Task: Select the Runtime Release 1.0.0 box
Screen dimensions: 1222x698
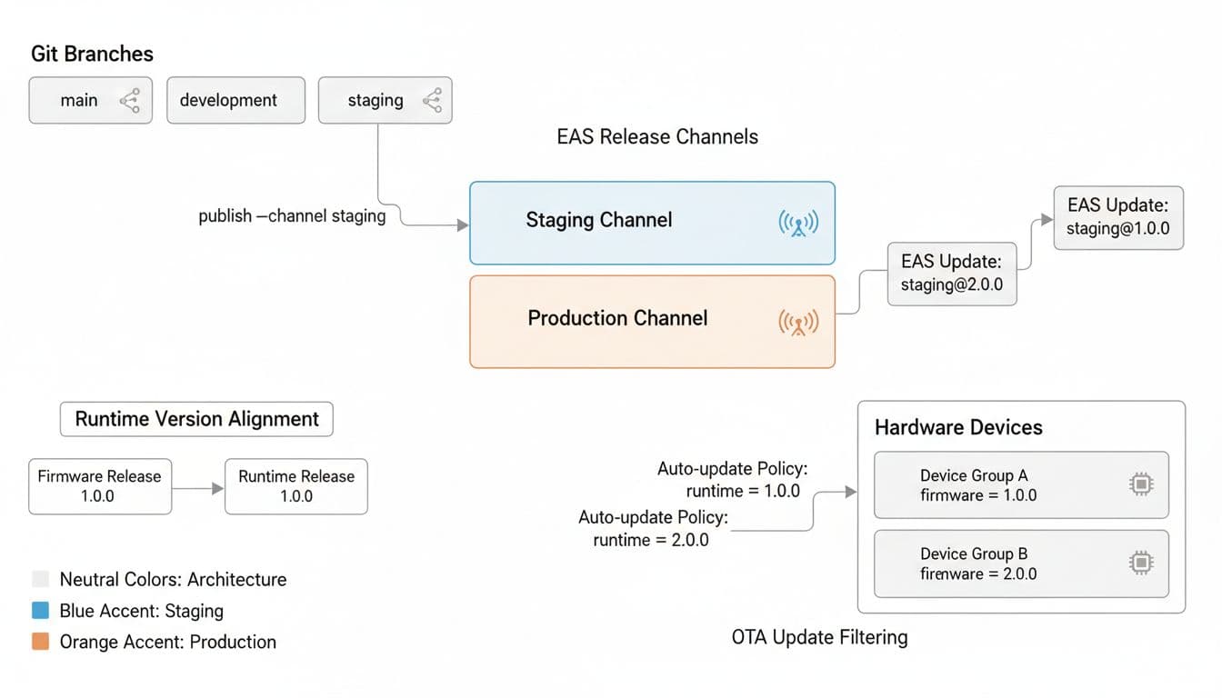Action: click(x=295, y=486)
